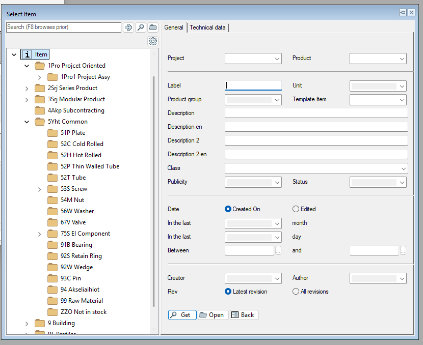Click the magnifying glass search icon
The width and height of the screenshot is (423, 345).
tap(141, 27)
